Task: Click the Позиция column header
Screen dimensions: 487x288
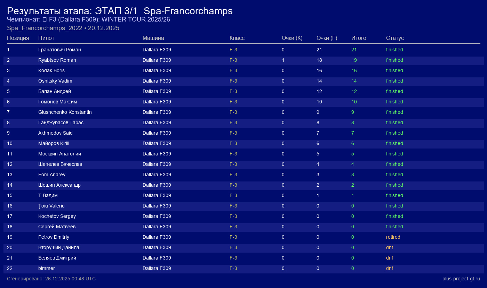Action: 18,38
